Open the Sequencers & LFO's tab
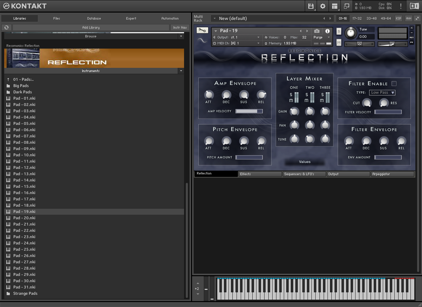This screenshot has height=307, width=422. (304, 174)
